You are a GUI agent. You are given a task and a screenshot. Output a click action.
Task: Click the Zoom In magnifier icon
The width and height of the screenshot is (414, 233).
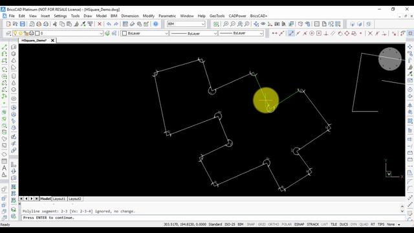coord(226,24)
